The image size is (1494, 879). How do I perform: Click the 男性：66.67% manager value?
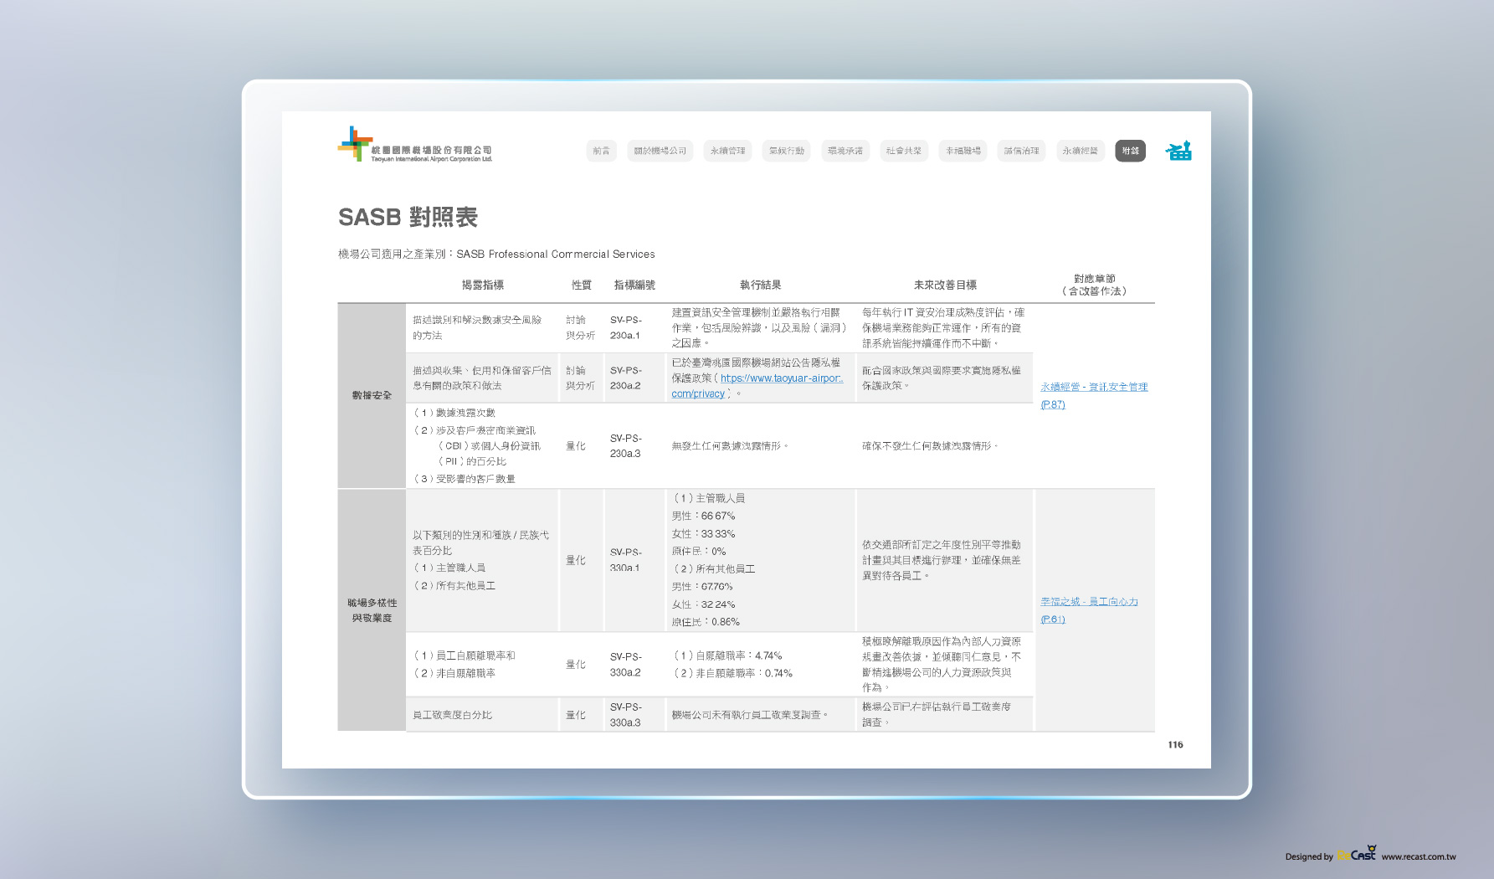click(703, 516)
